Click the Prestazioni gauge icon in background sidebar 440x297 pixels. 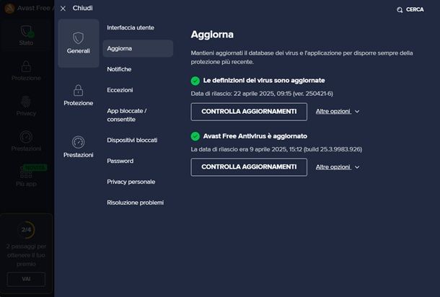click(26, 137)
